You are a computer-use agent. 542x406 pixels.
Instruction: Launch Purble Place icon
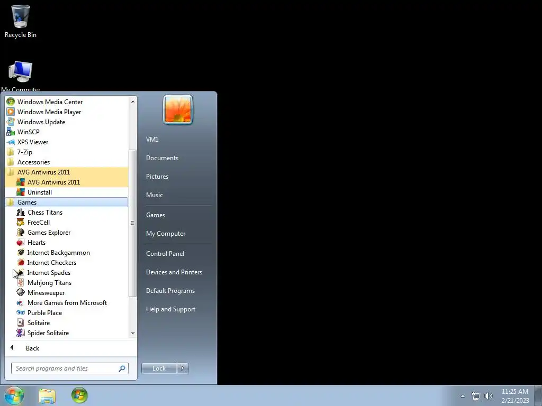tap(21, 312)
